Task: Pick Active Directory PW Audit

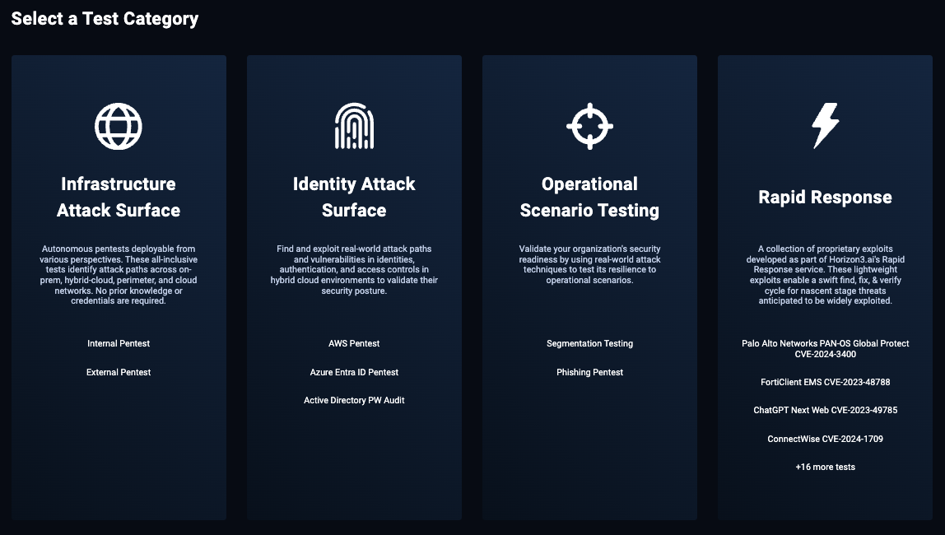Action: [x=354, y=400]
